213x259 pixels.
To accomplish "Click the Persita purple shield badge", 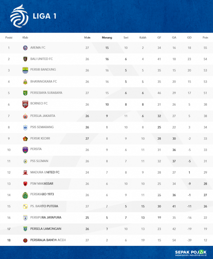I will (25, 150).
